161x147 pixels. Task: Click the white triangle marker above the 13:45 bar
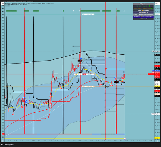(73, 11)
